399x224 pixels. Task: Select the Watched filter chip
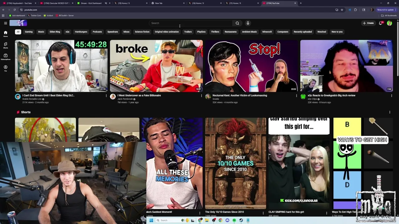(x=322, y=32)
